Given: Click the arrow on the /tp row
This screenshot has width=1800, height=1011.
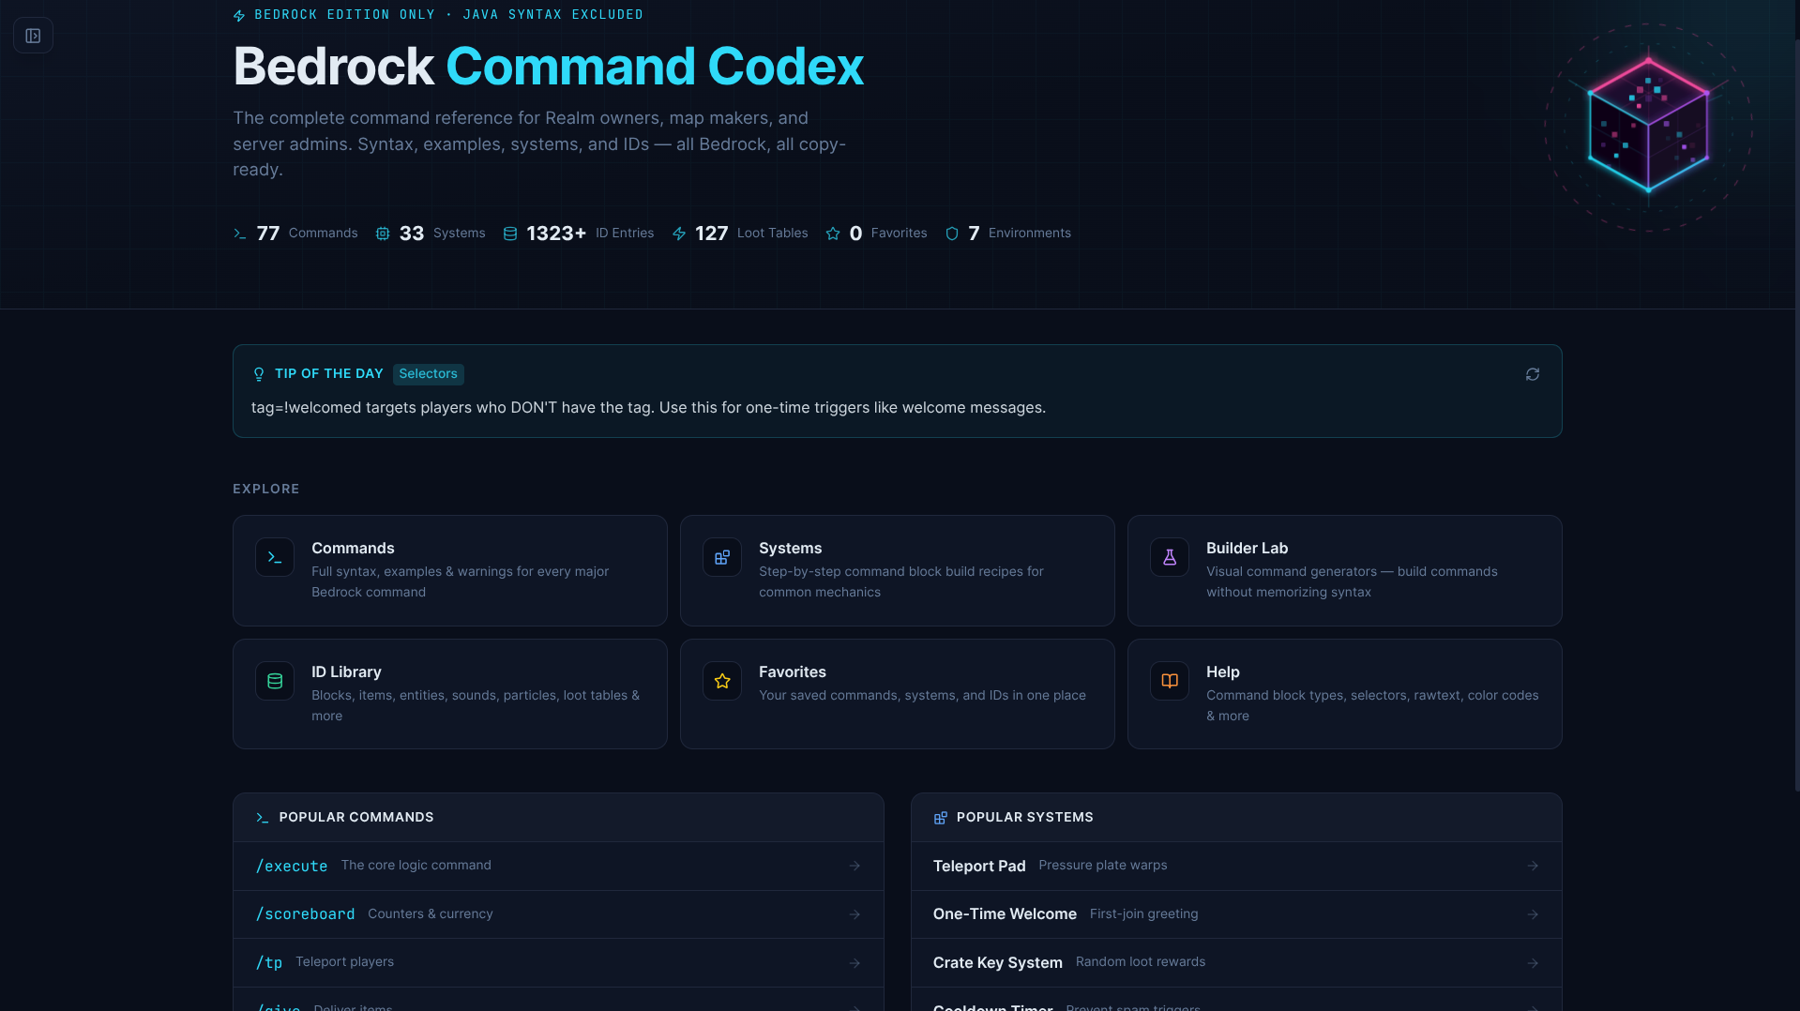Looking at the screenshot, I should tap(855, 963).
